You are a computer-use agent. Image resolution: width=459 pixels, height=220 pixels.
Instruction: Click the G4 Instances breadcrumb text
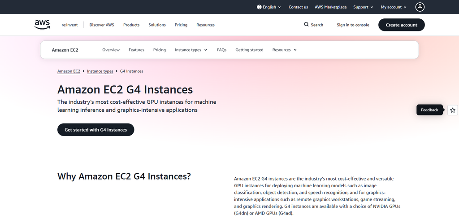click(x=131, y=71)
